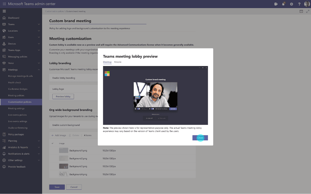The height and width of the screenshot is (194, 311).
Task: Save the custom brand policy
Action: (x=57, y=187)
